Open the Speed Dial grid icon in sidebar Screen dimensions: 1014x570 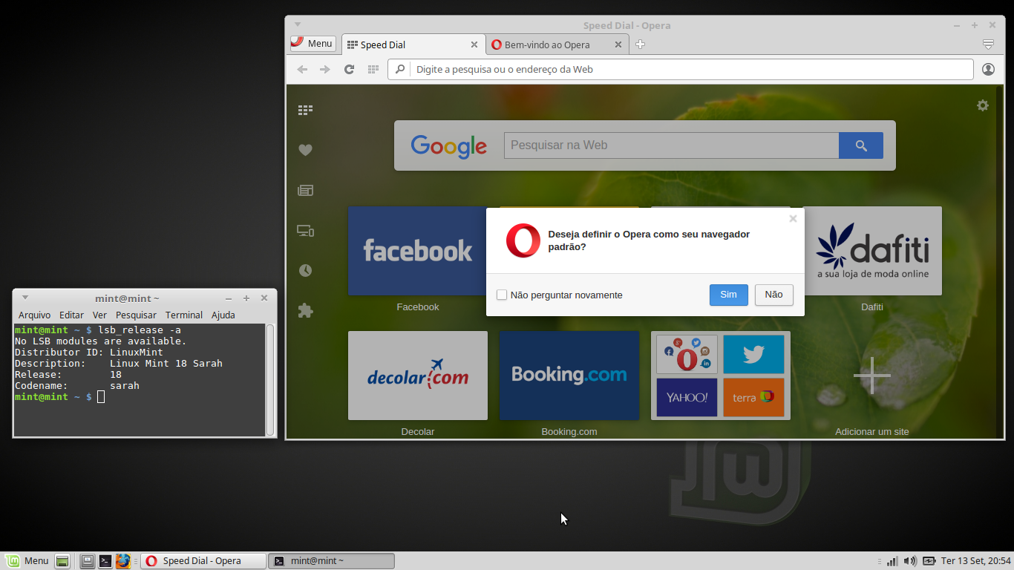point(304,109)
